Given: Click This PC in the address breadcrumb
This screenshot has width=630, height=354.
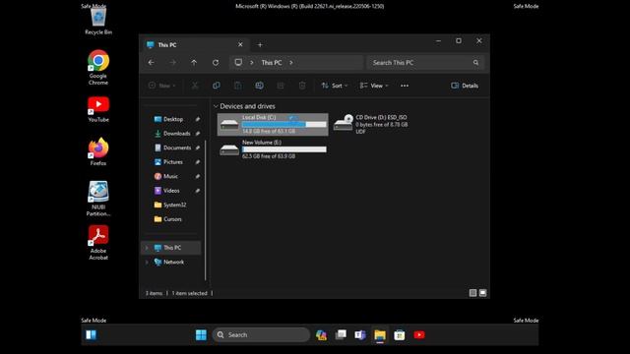Looking at the screenshot, I should [272, 63].
